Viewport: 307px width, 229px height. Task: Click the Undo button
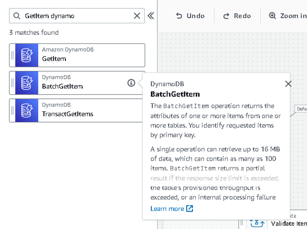[x=190, y=16]
